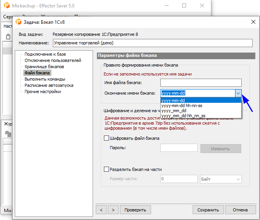The height and width of the screenshot is (220, 260).
Task: Click the Сохранить button
Action: pos(208,210)
